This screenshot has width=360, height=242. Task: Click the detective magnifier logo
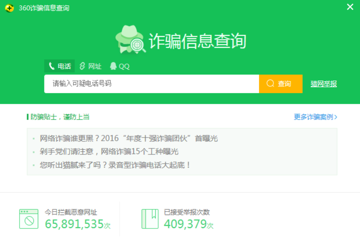[130, 40]
